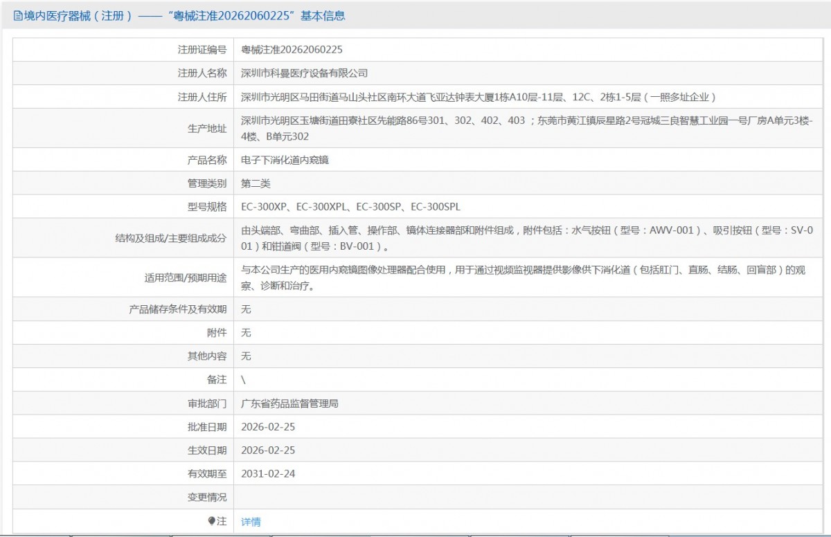Click the model specs EC-300XP list
The width and height of the screenshot is (831, 537).
(x=350, y=207)
